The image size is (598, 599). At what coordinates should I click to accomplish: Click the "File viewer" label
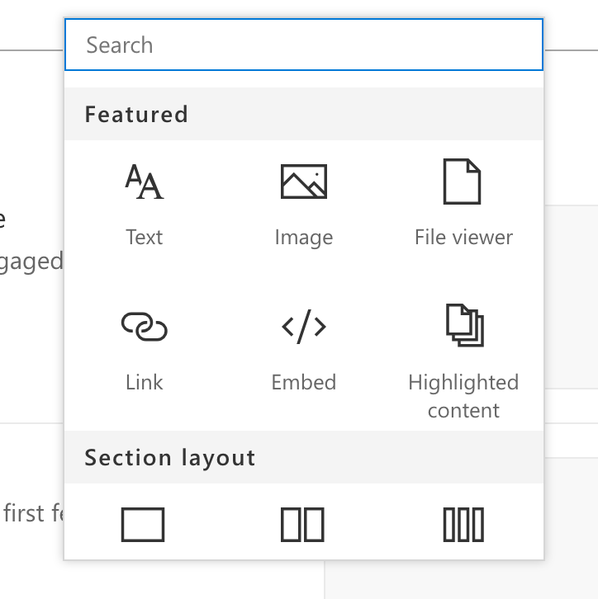click(463, 238)
